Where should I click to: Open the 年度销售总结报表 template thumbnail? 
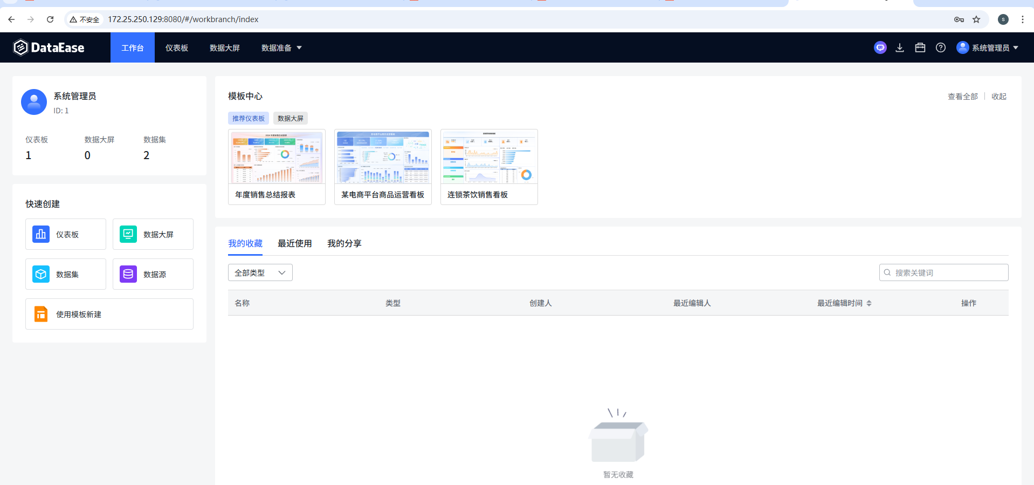click(277, 157)
